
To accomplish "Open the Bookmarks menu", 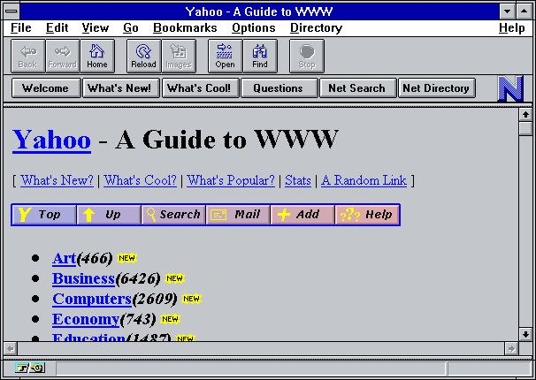I will point(185,28).
